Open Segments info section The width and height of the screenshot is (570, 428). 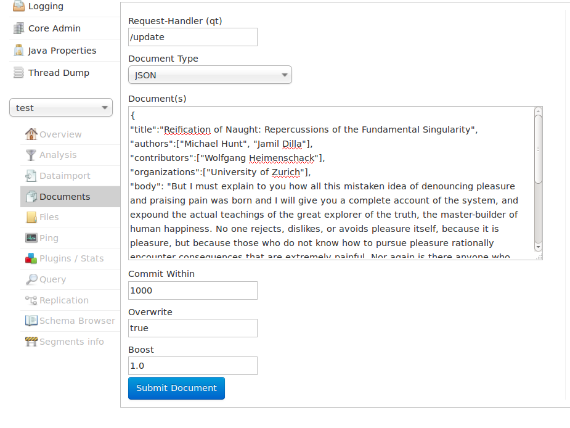point(71,342)
